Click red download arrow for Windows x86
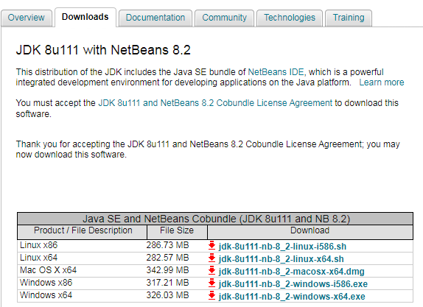This screenshot has height=307, width=423. 212,283
